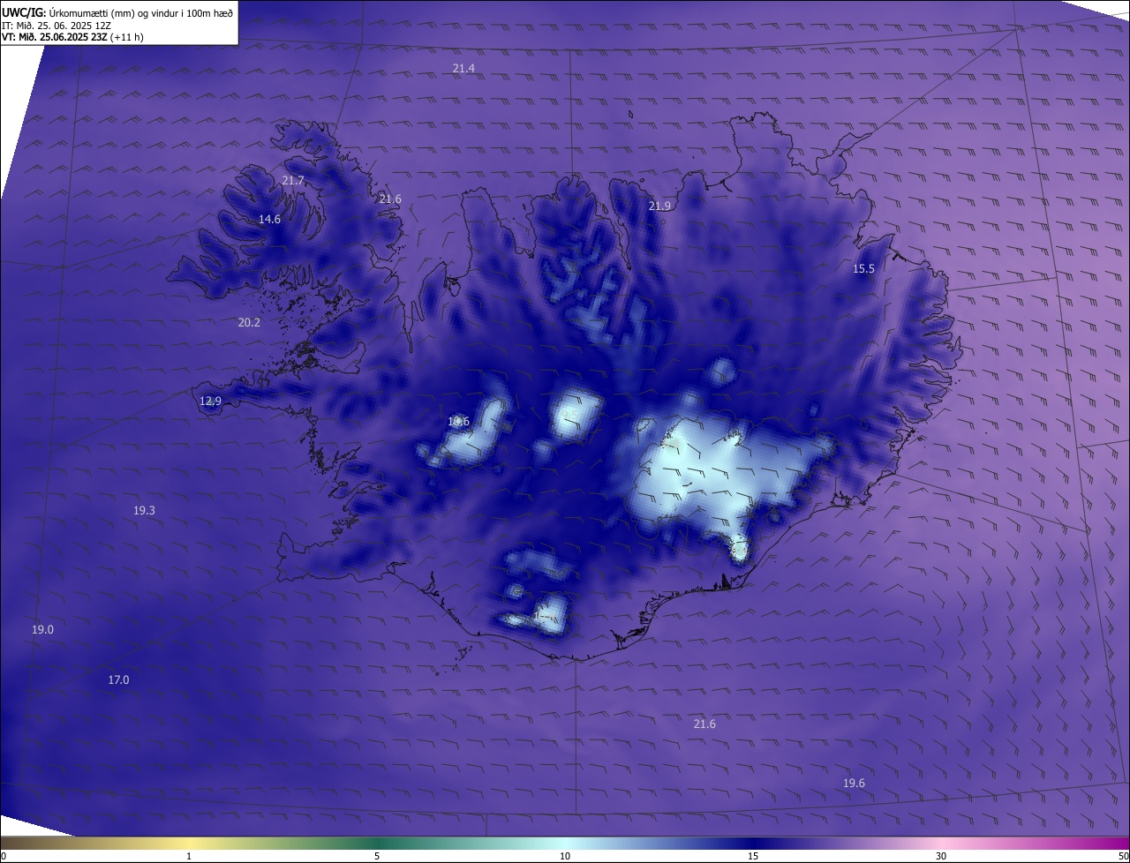Pick the 14.6 value over the Westfjords
The height and width of the screenshot is (863, 1130).
pos(269,219)
